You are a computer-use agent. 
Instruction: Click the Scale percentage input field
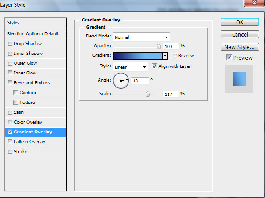pos(170,94)
